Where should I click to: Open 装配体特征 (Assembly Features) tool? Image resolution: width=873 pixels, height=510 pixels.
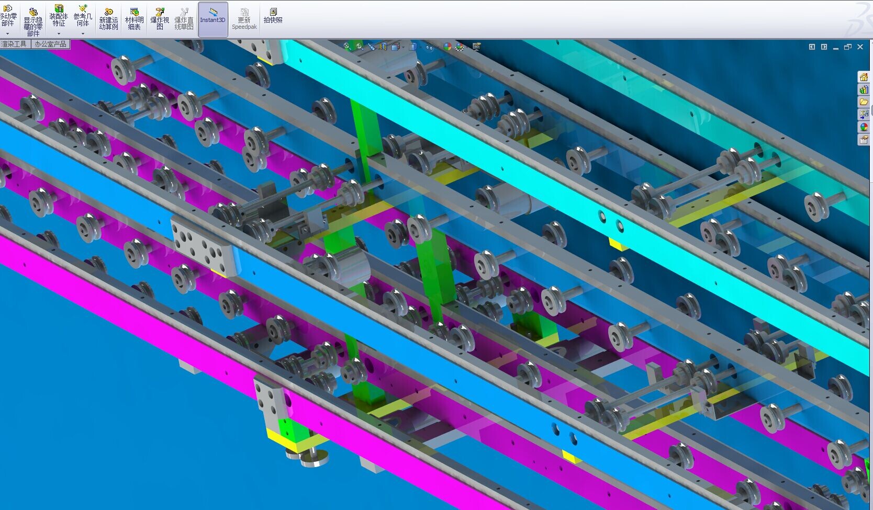point(59,16)
